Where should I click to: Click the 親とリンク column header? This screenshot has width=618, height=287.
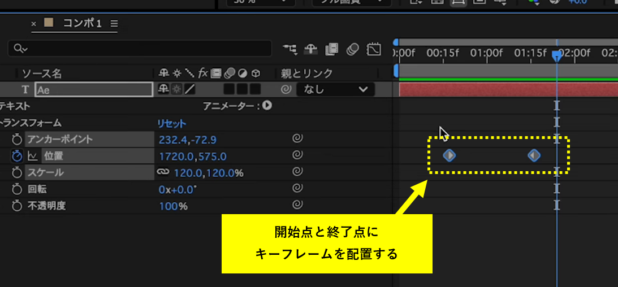306,73
